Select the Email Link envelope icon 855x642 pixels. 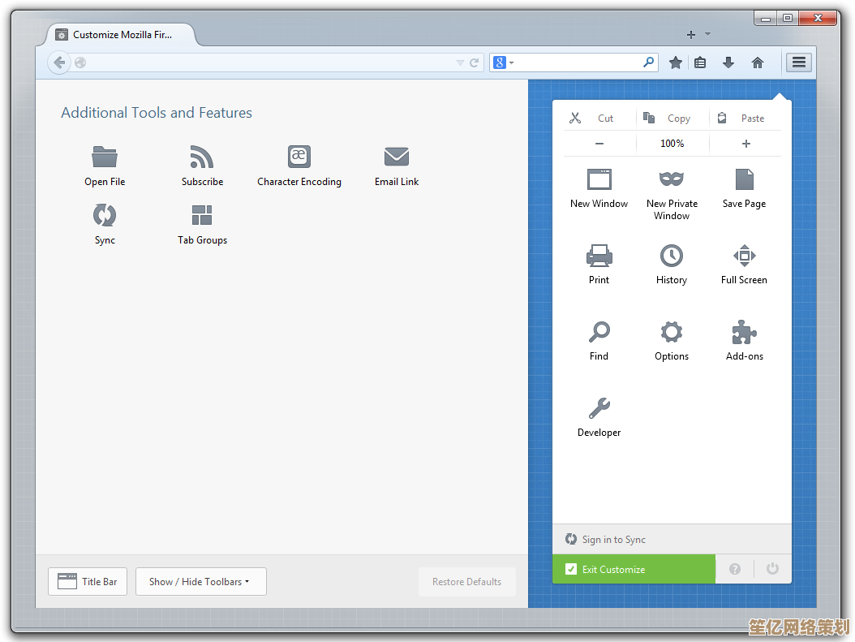click(397, 157)
